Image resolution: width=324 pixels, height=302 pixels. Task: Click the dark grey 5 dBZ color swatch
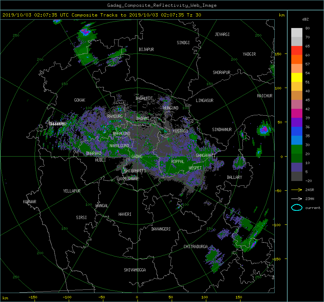297,176
